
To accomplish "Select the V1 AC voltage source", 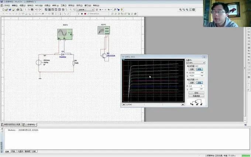I will click(x=39, y=62).
